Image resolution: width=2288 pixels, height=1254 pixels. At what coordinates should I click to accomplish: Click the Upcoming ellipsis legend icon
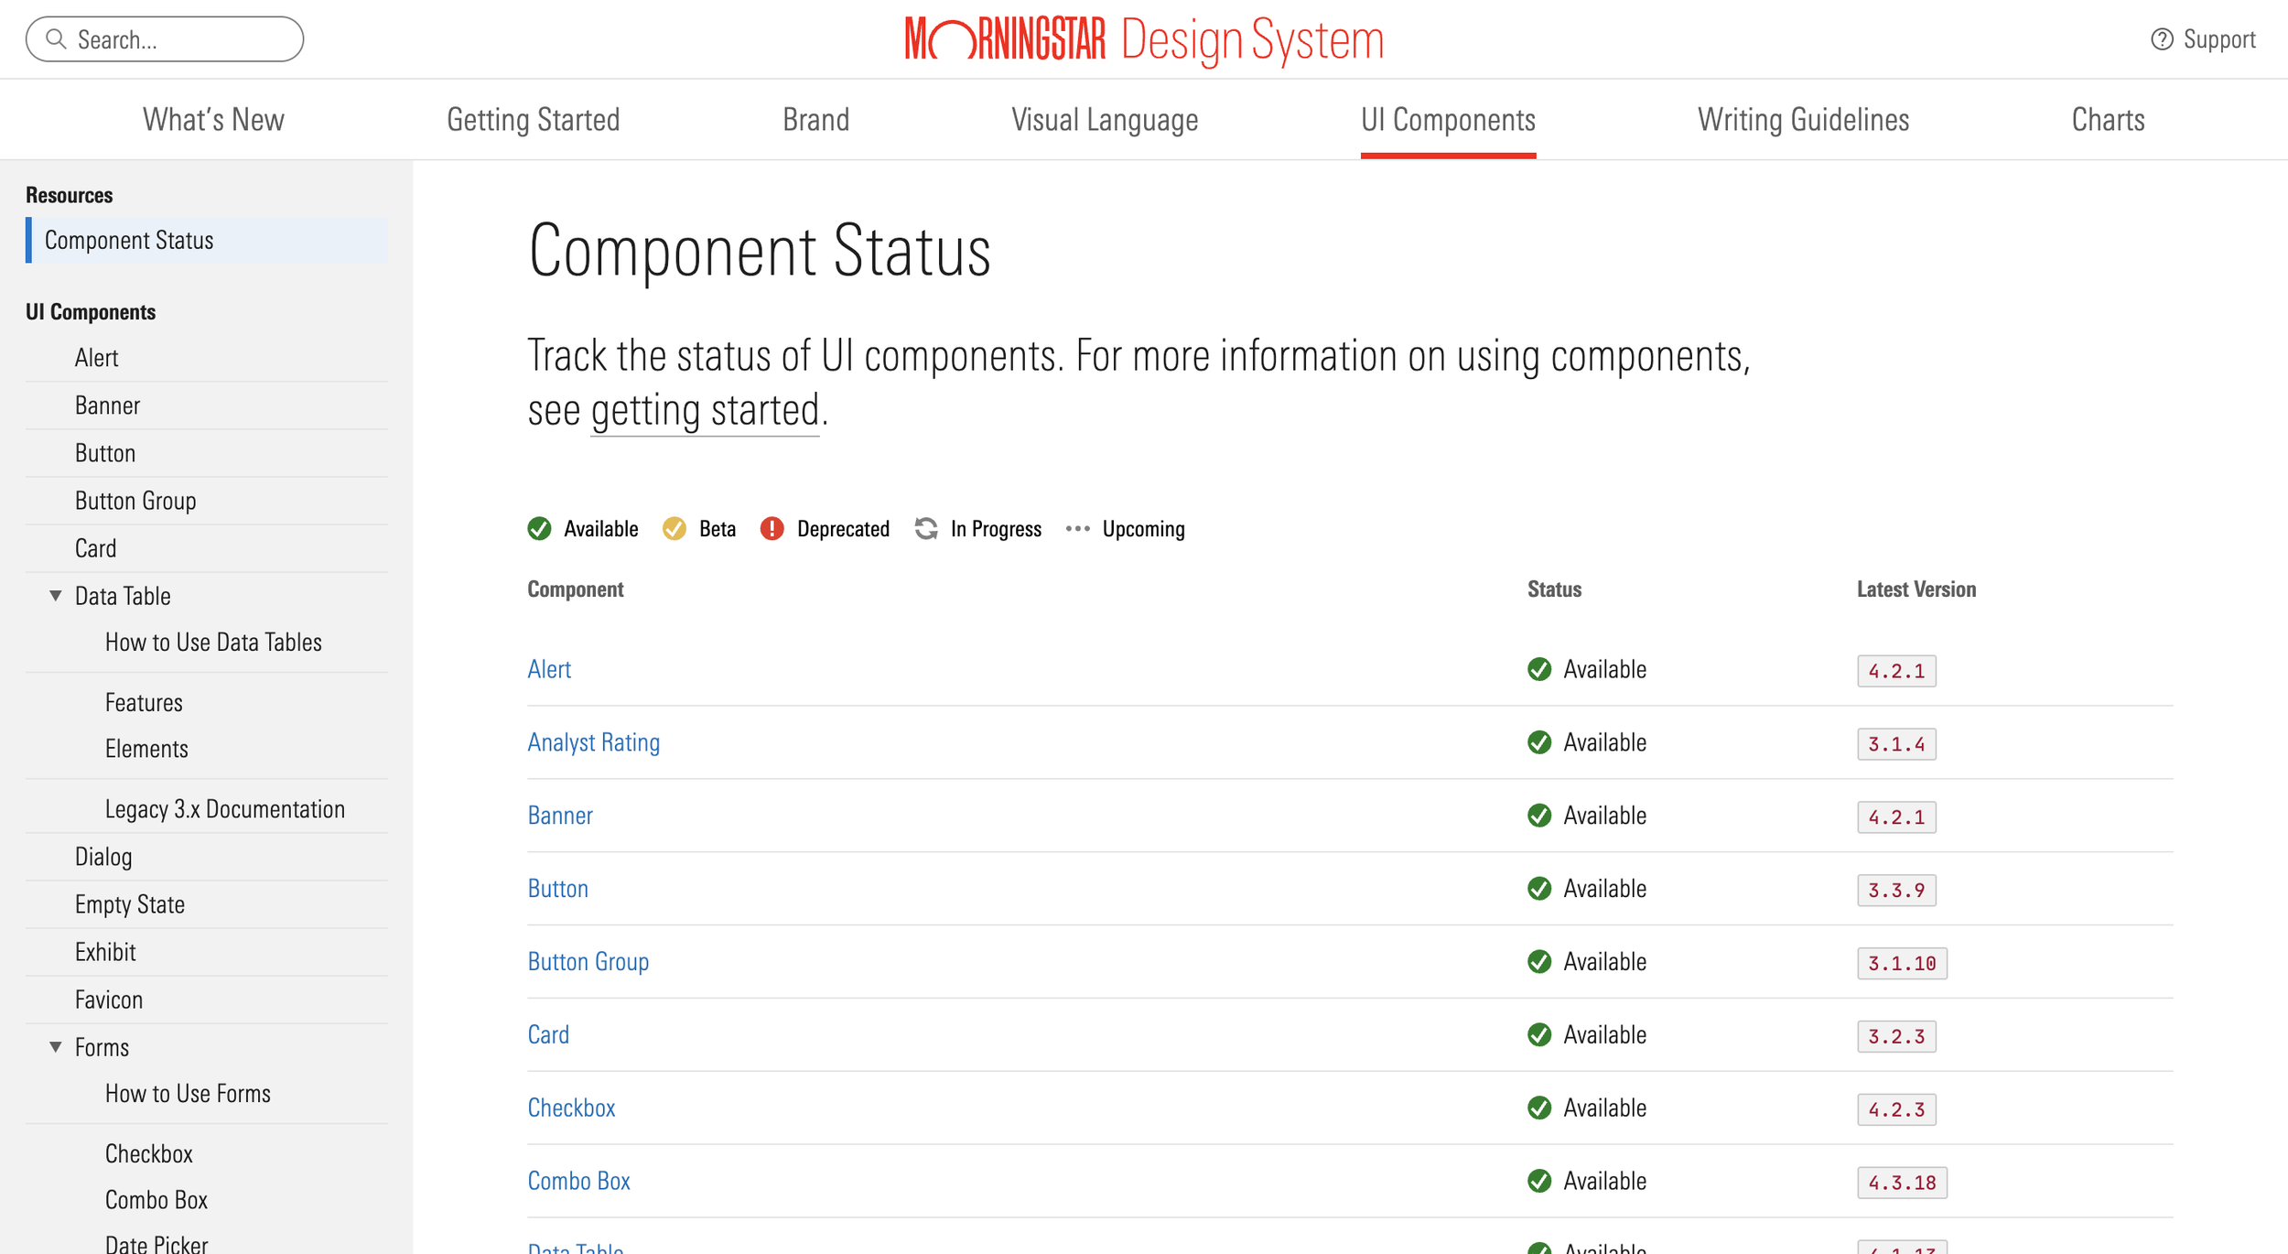click(x=1076, y=528)
